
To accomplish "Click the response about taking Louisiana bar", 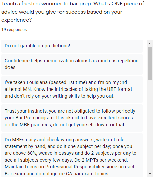I will click(72, 89).
